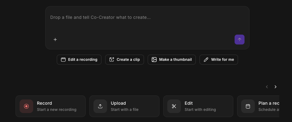Viewport: 292px width, 122px height.
Task: Click the sparkle clip icon in Create a clip
Action: tap(112, 60)
